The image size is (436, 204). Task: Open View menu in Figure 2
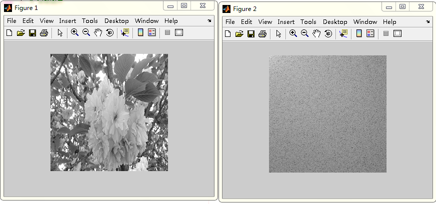tap(265, 21)
